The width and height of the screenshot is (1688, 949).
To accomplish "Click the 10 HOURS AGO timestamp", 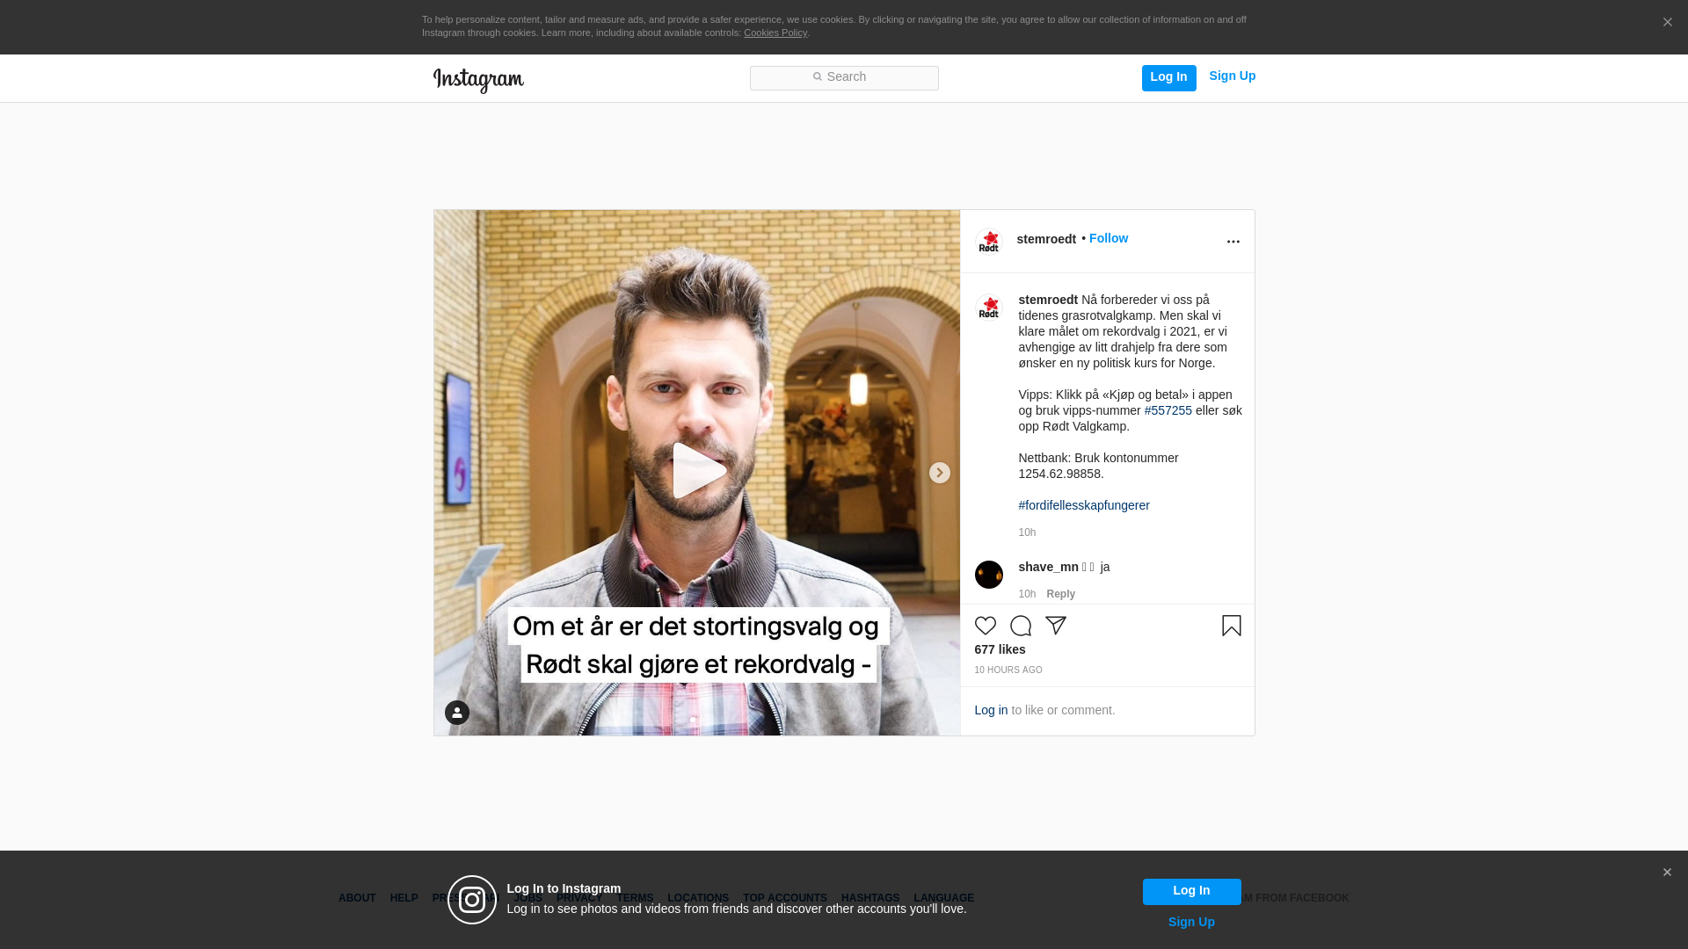I will click(x=1008, y=670).
